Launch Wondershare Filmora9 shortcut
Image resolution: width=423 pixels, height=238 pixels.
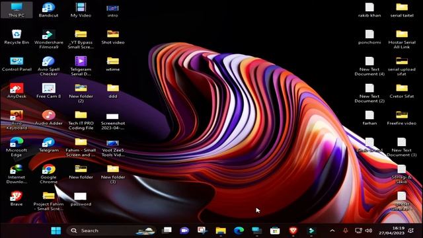pos(48,39)
